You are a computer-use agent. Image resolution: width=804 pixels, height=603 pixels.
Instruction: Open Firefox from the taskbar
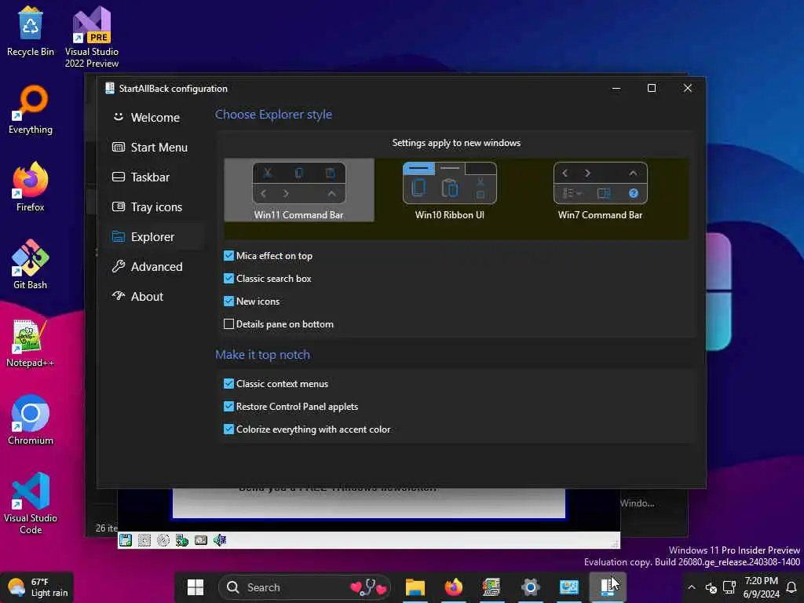coord(454,587)
